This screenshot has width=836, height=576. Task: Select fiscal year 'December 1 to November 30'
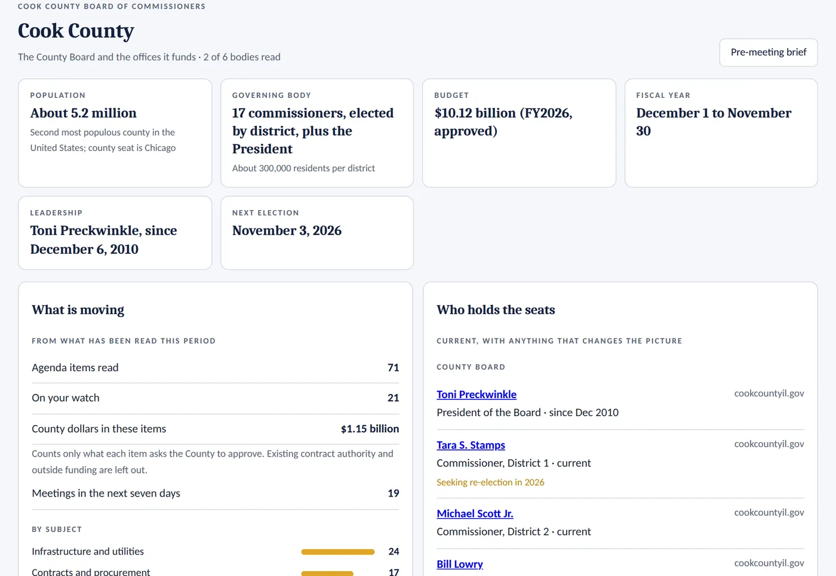(714, 122)
